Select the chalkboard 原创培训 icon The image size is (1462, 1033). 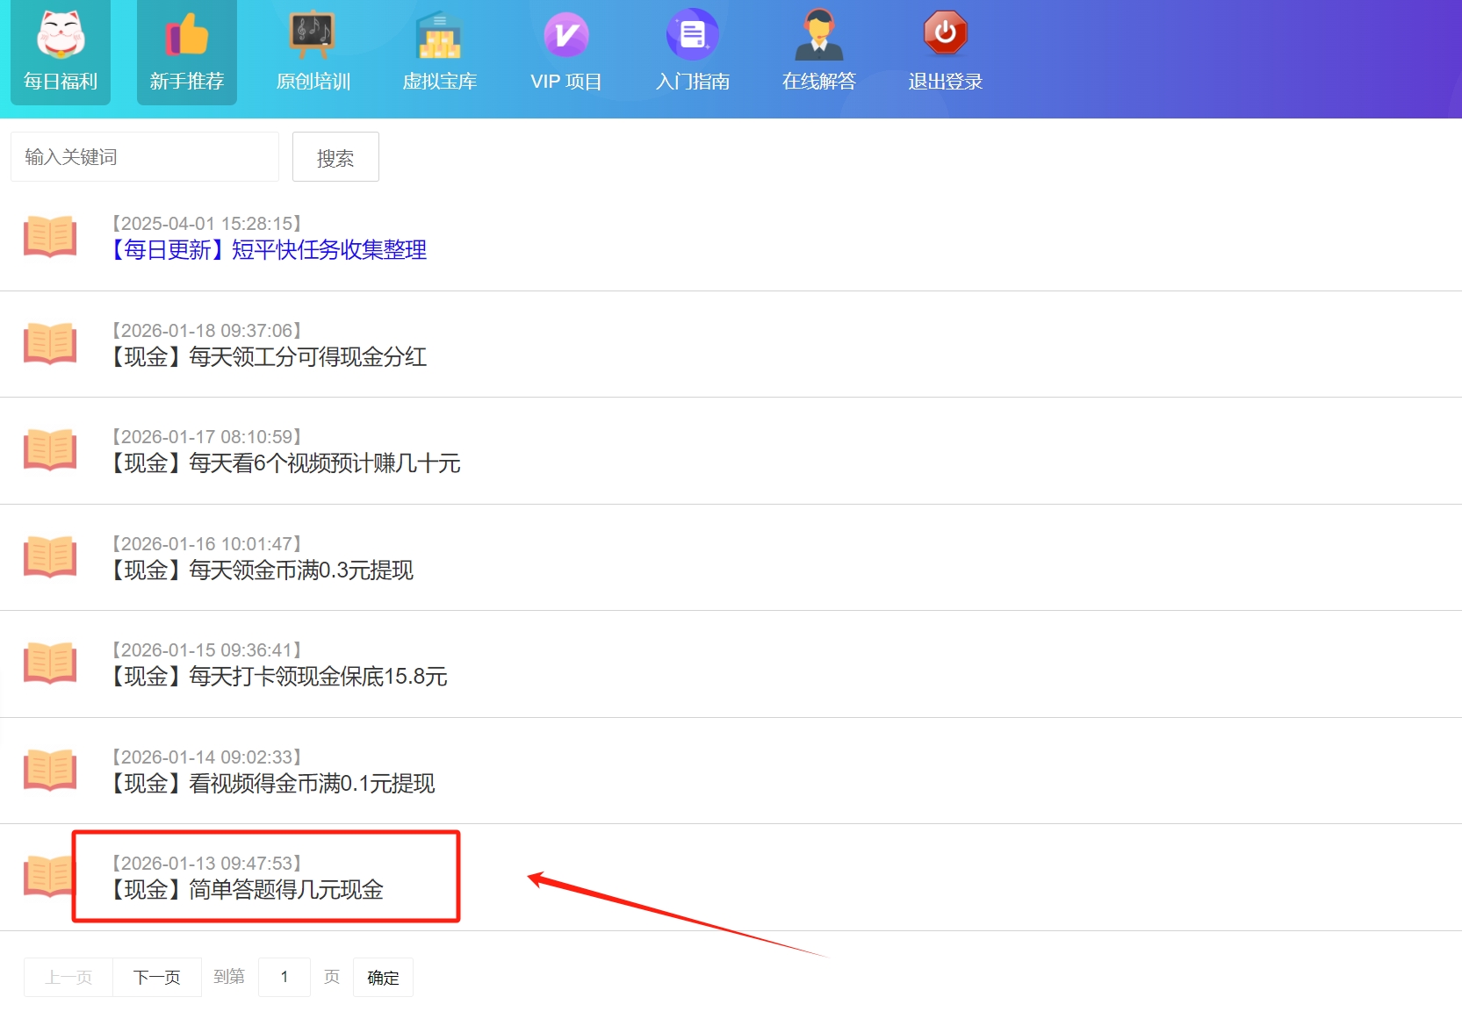tap(313, 35)
